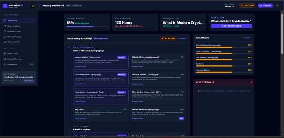Open Practice Quizzes via its question-mark icon
The width and height of the screenshot is (284, 138).
(5, 31)
